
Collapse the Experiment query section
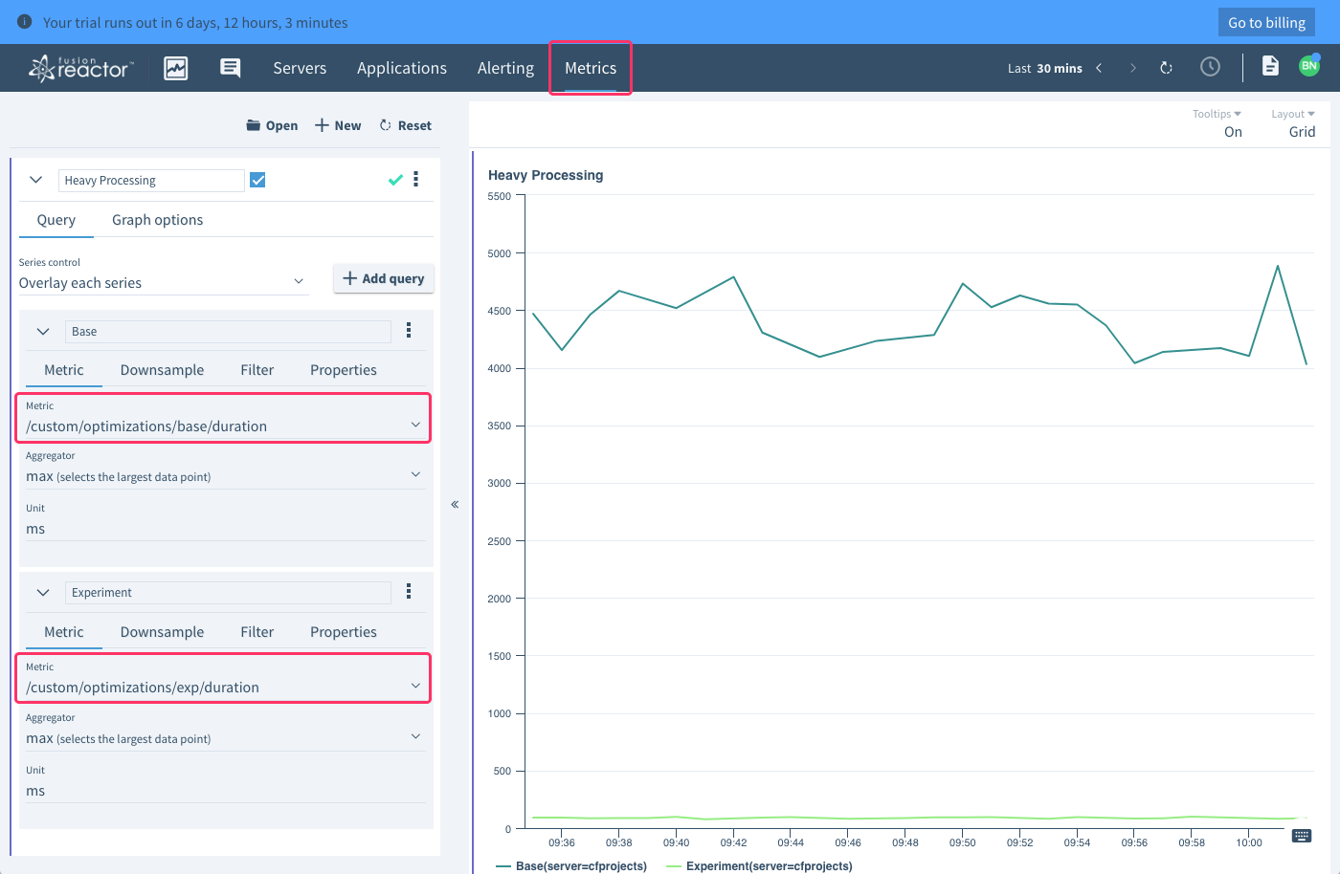click(x=43, y=593)
